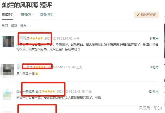Switch to the 在看(37) tab
165x113 pixels.
27,14
